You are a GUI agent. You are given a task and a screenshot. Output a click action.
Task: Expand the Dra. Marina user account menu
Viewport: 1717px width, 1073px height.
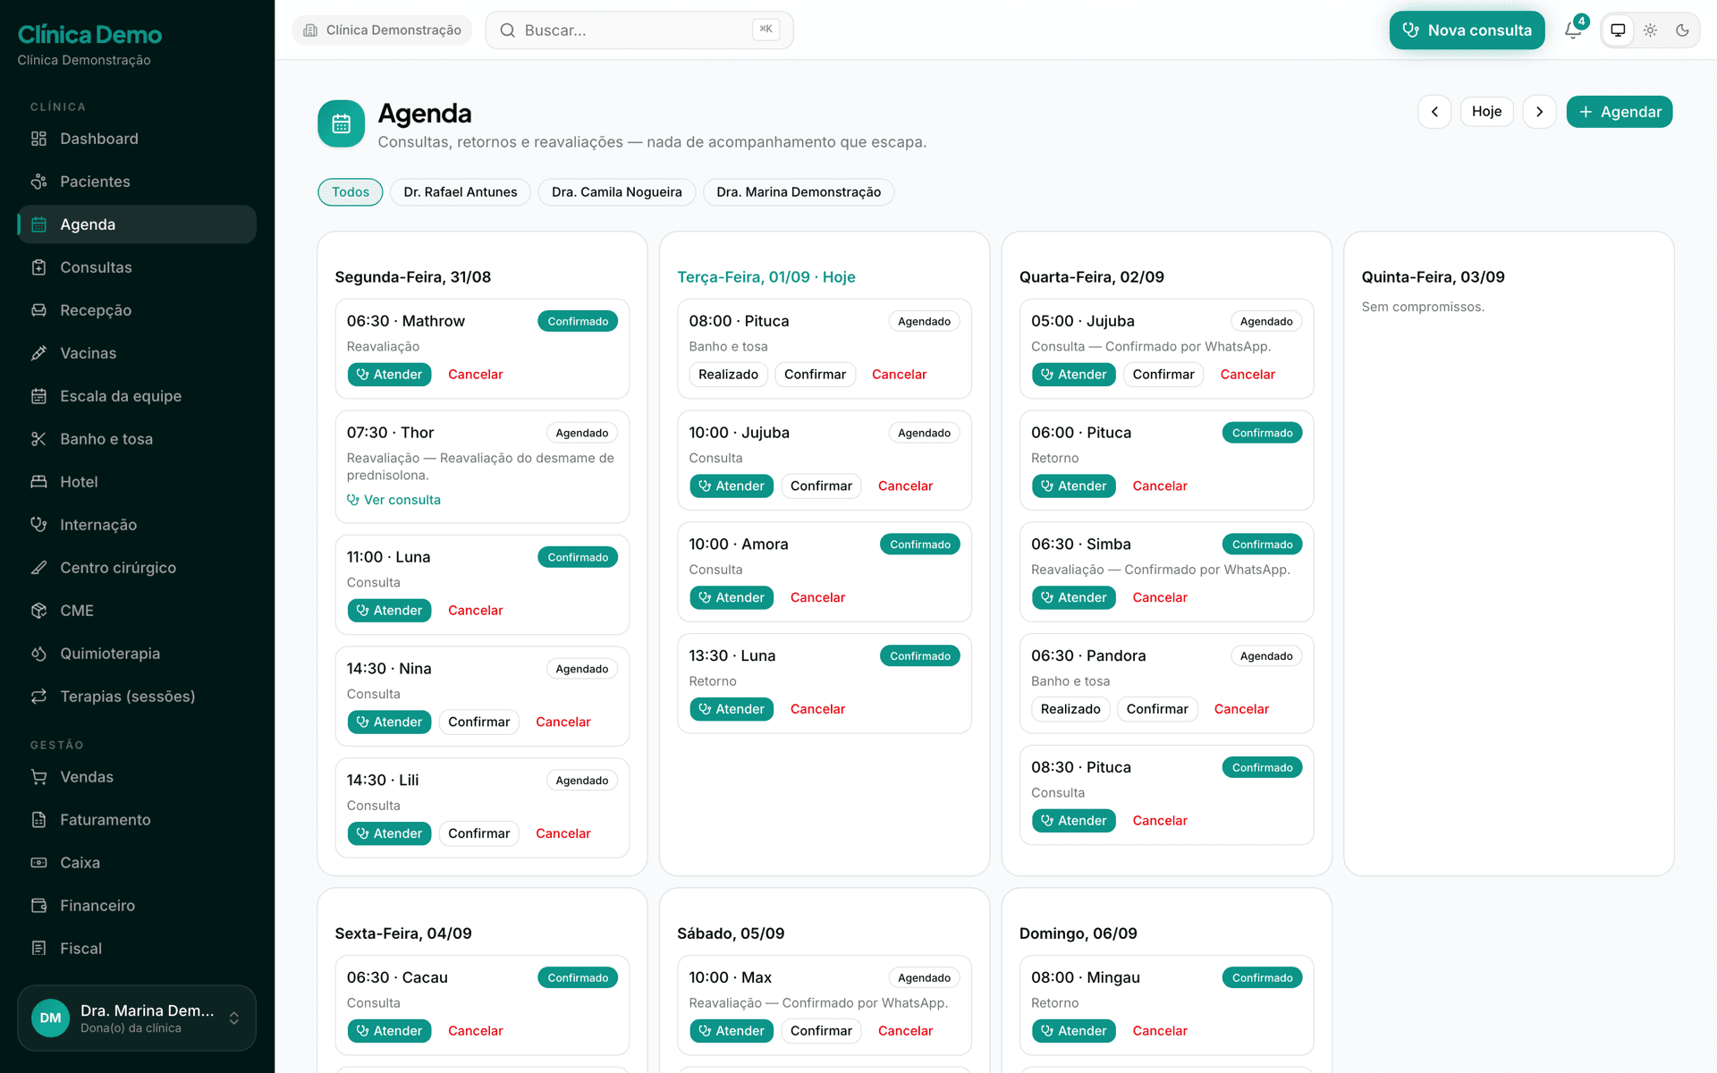(137, 1018)
